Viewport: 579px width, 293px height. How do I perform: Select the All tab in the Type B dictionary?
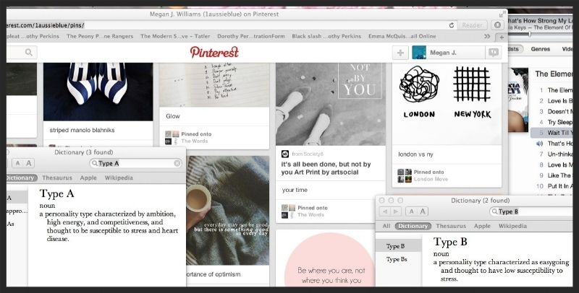(x=386, y=226)
